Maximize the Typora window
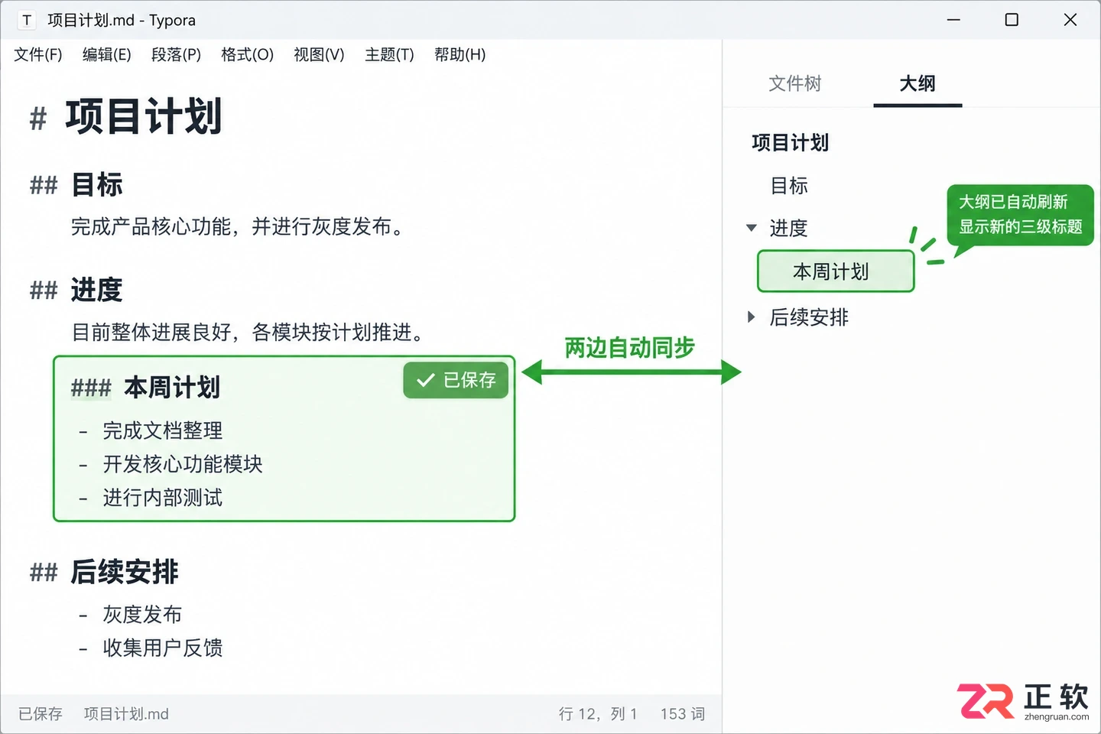1101x734 pixels. [1012, 20]
